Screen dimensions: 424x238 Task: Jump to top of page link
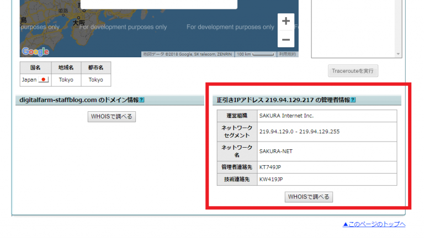coord(374,224)
